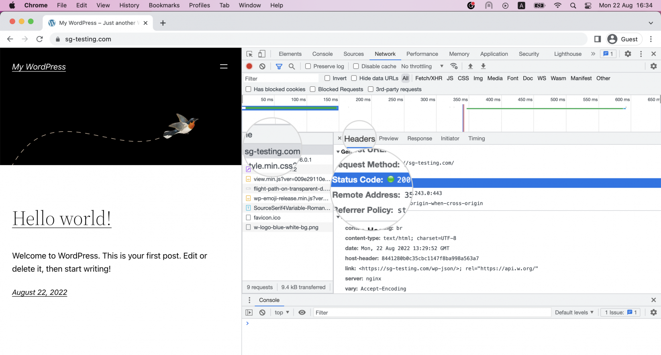661x355 pixels.
Task: Import HAR file upload arrow
Action: pos(470,66)
